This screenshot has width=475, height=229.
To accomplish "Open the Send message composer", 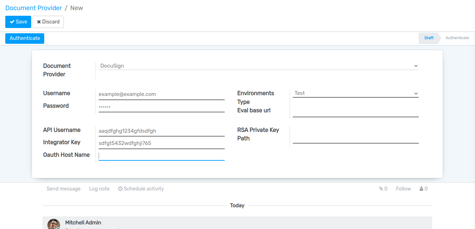I will coord(64,189).
